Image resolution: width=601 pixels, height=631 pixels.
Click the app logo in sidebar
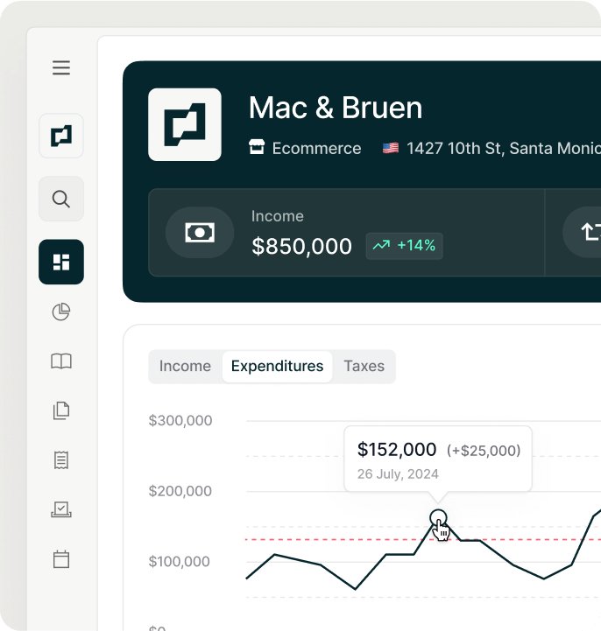(x=61, y=136)
